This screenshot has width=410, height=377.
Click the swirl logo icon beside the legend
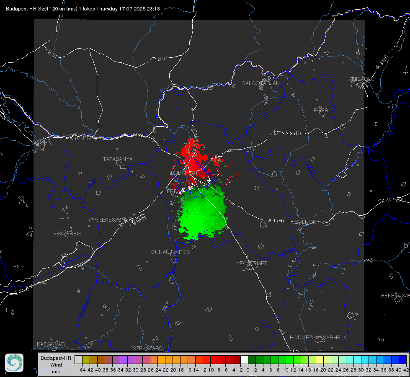click(14, 363)
